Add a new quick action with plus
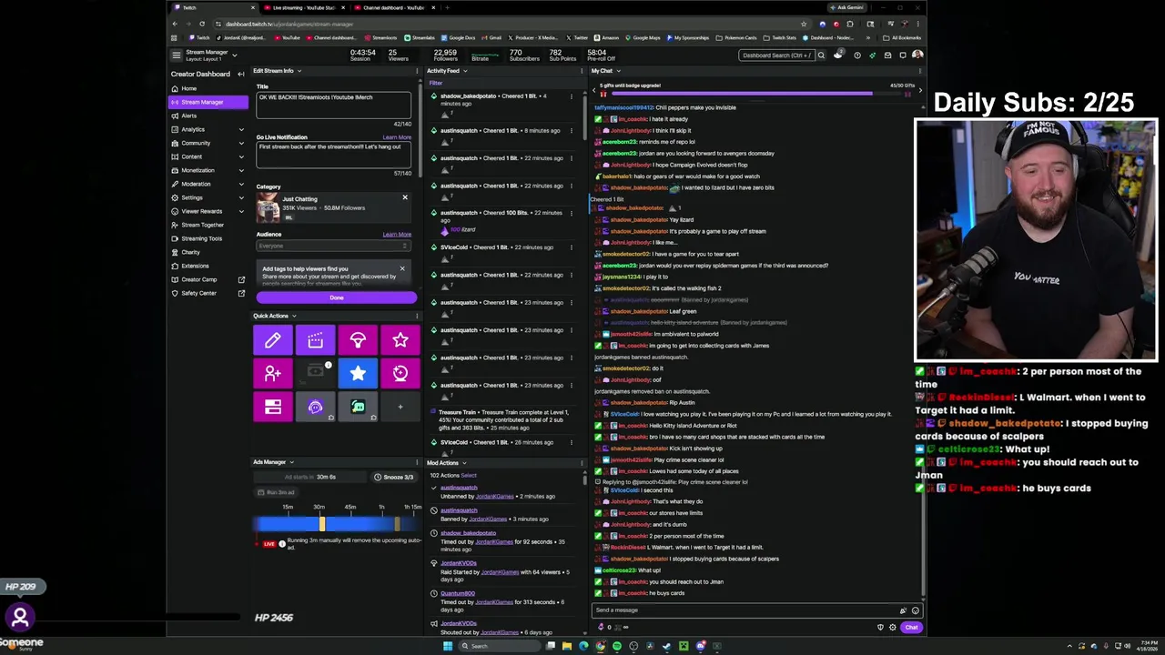Viewport: 1165px width, 655px height. click(x=400, y=407)
